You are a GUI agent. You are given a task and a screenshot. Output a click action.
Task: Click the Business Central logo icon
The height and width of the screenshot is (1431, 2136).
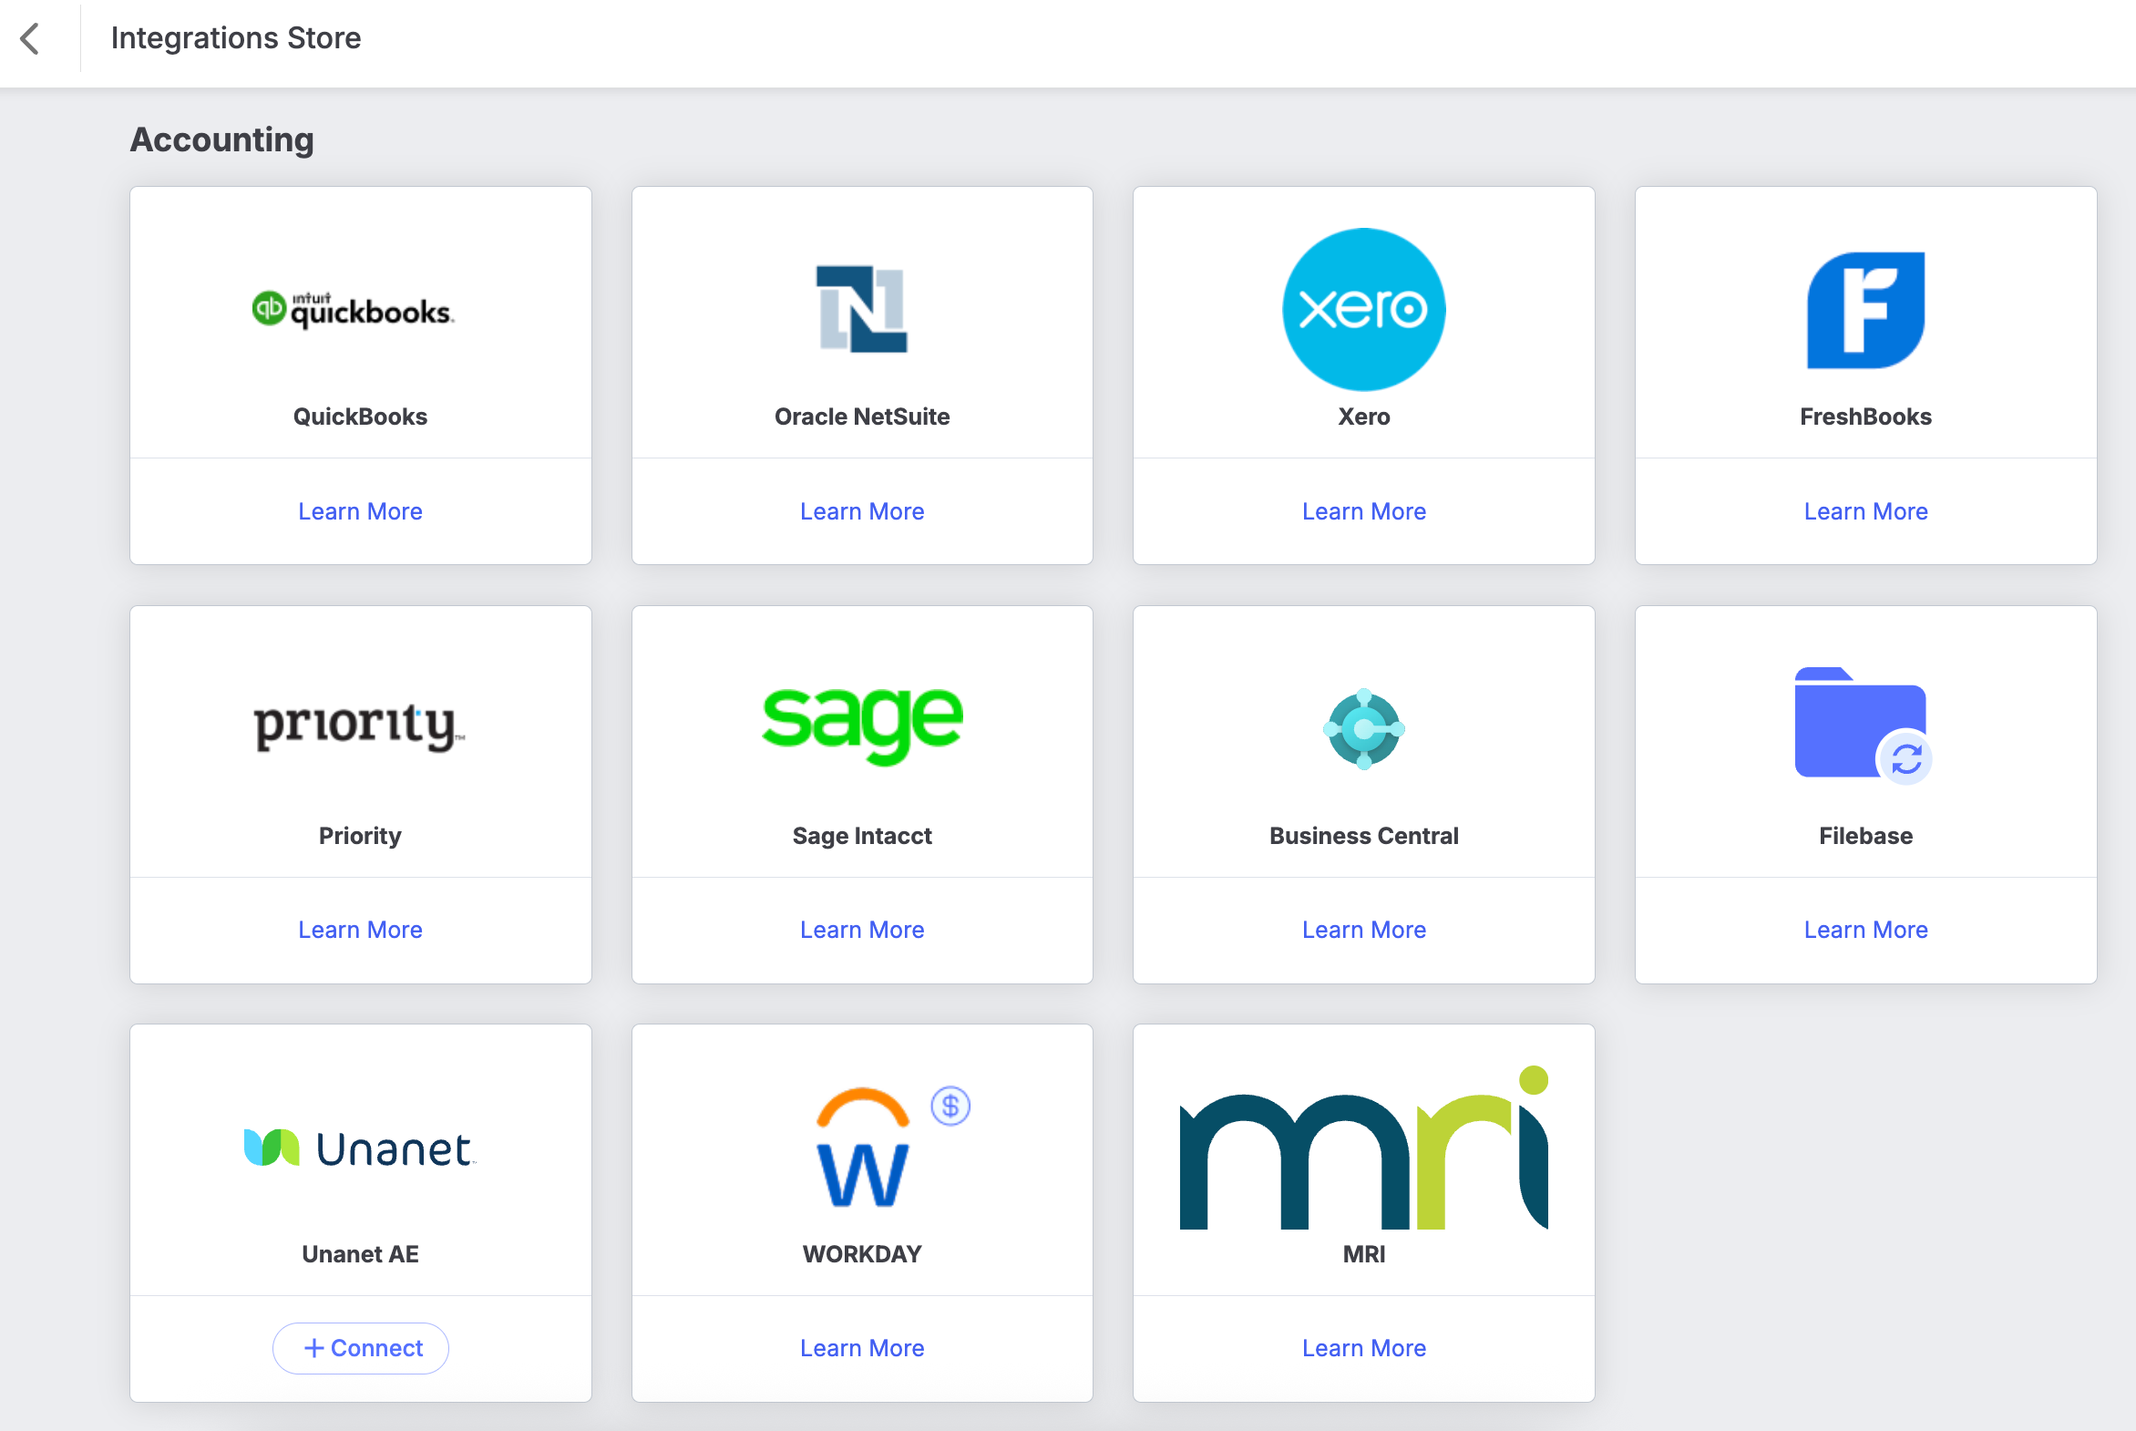pos(1363,728)
